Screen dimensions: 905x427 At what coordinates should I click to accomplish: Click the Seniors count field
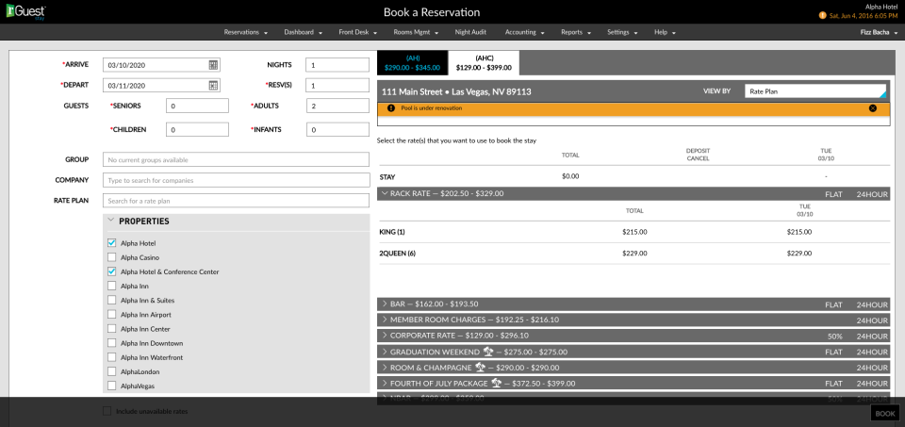[197, 107]
